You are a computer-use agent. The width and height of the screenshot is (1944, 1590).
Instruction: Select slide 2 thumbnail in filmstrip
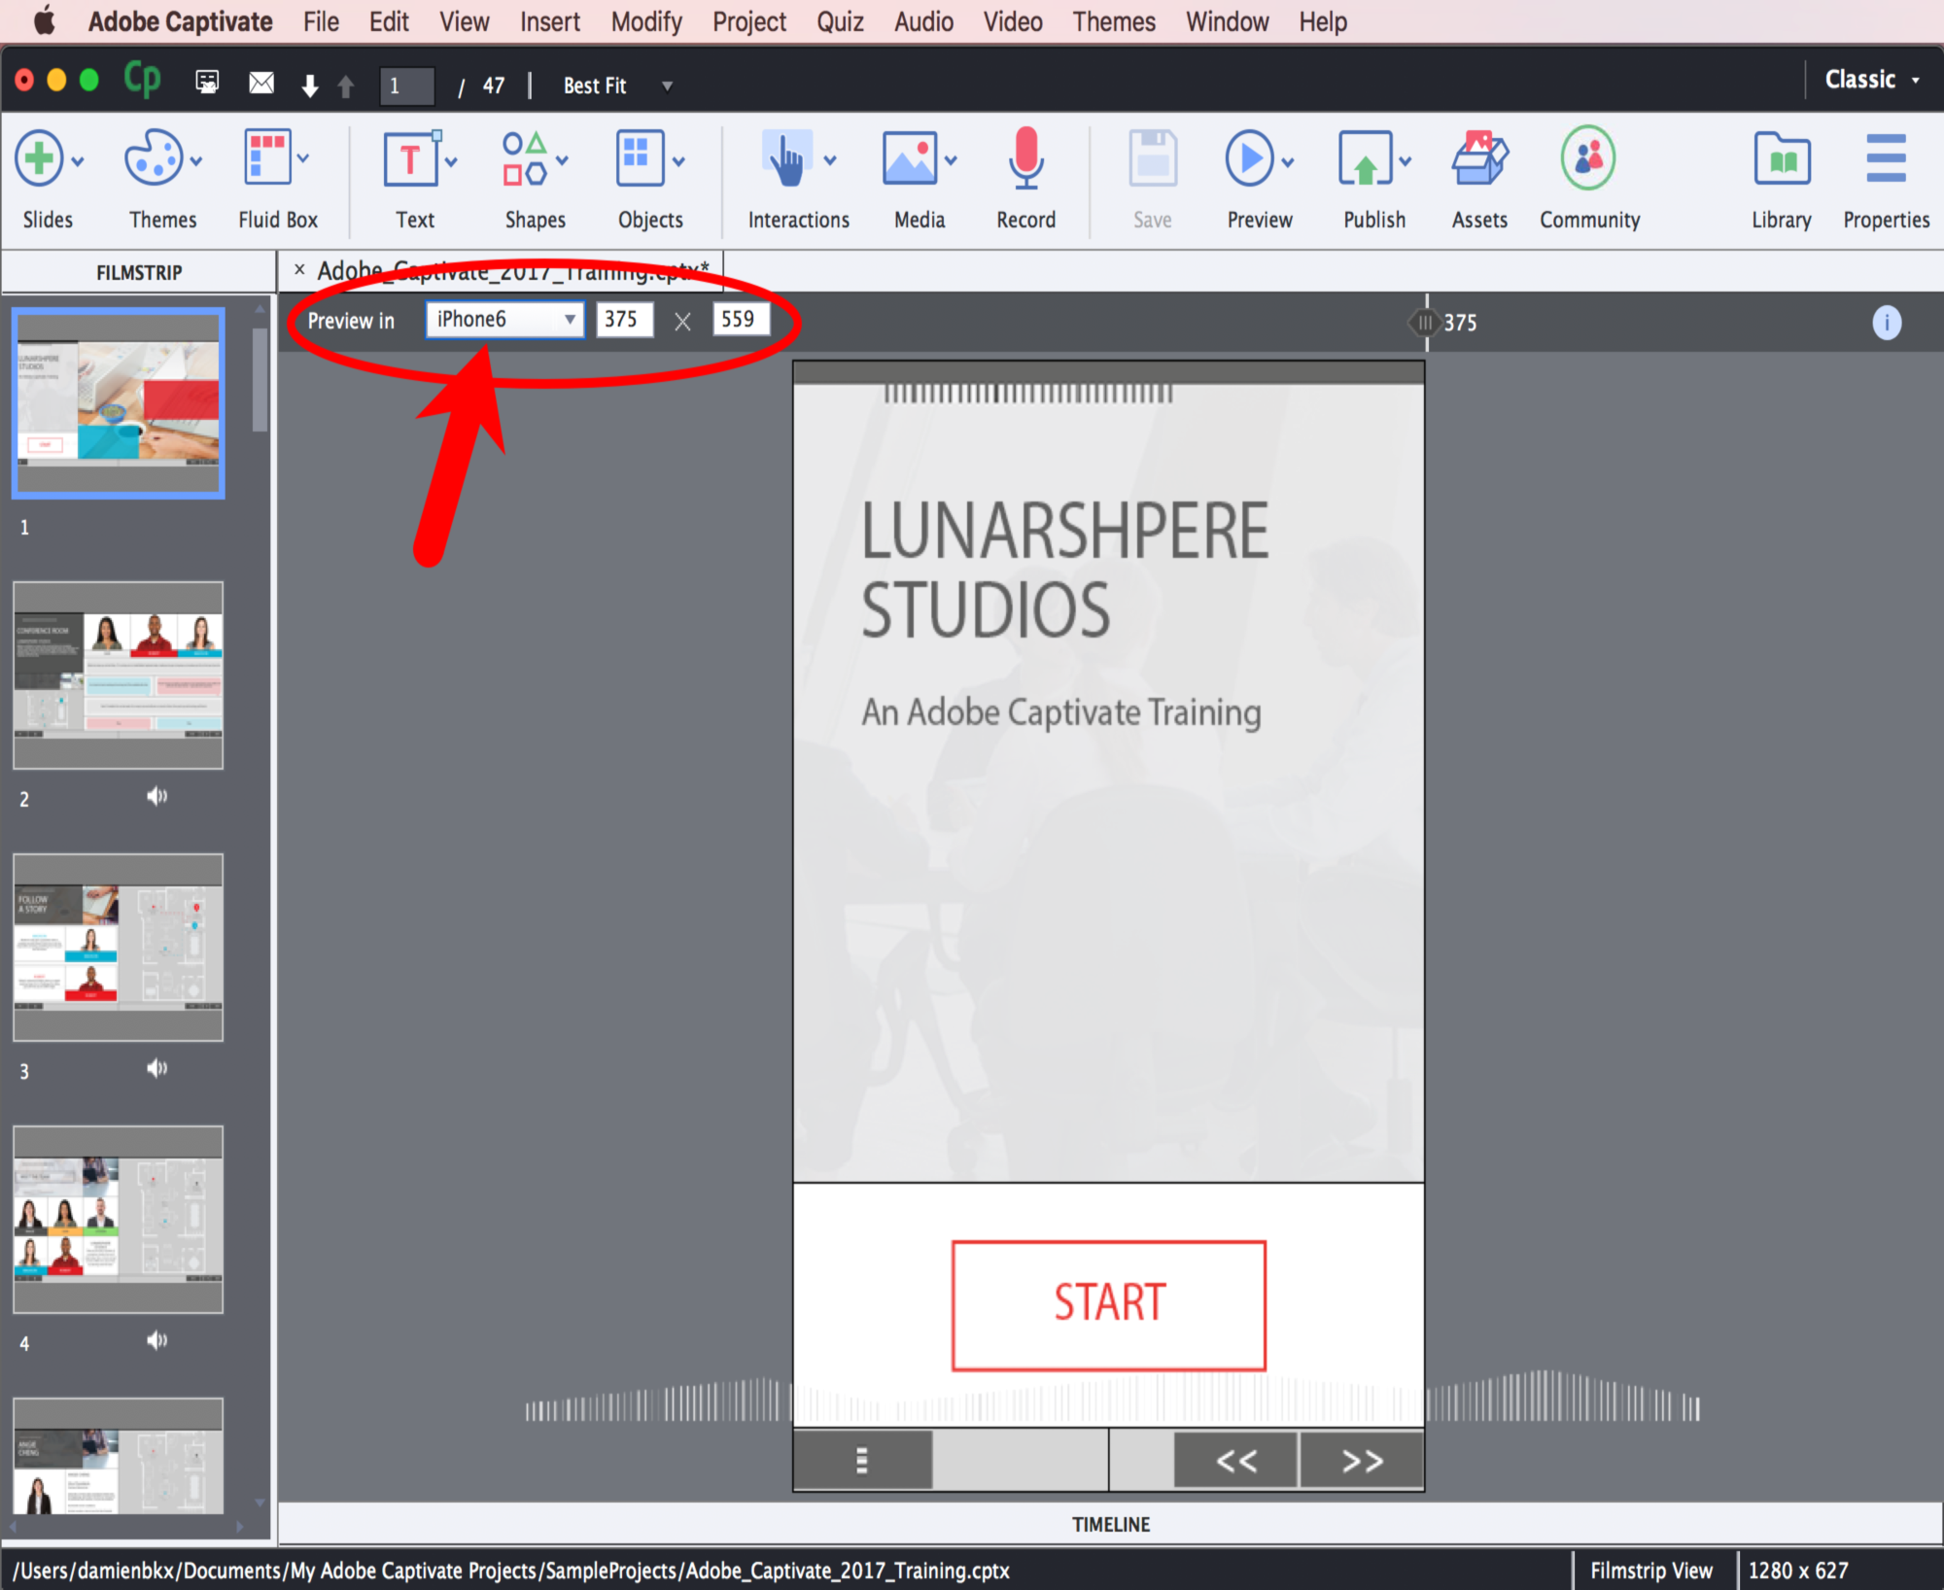click(119, 675)
